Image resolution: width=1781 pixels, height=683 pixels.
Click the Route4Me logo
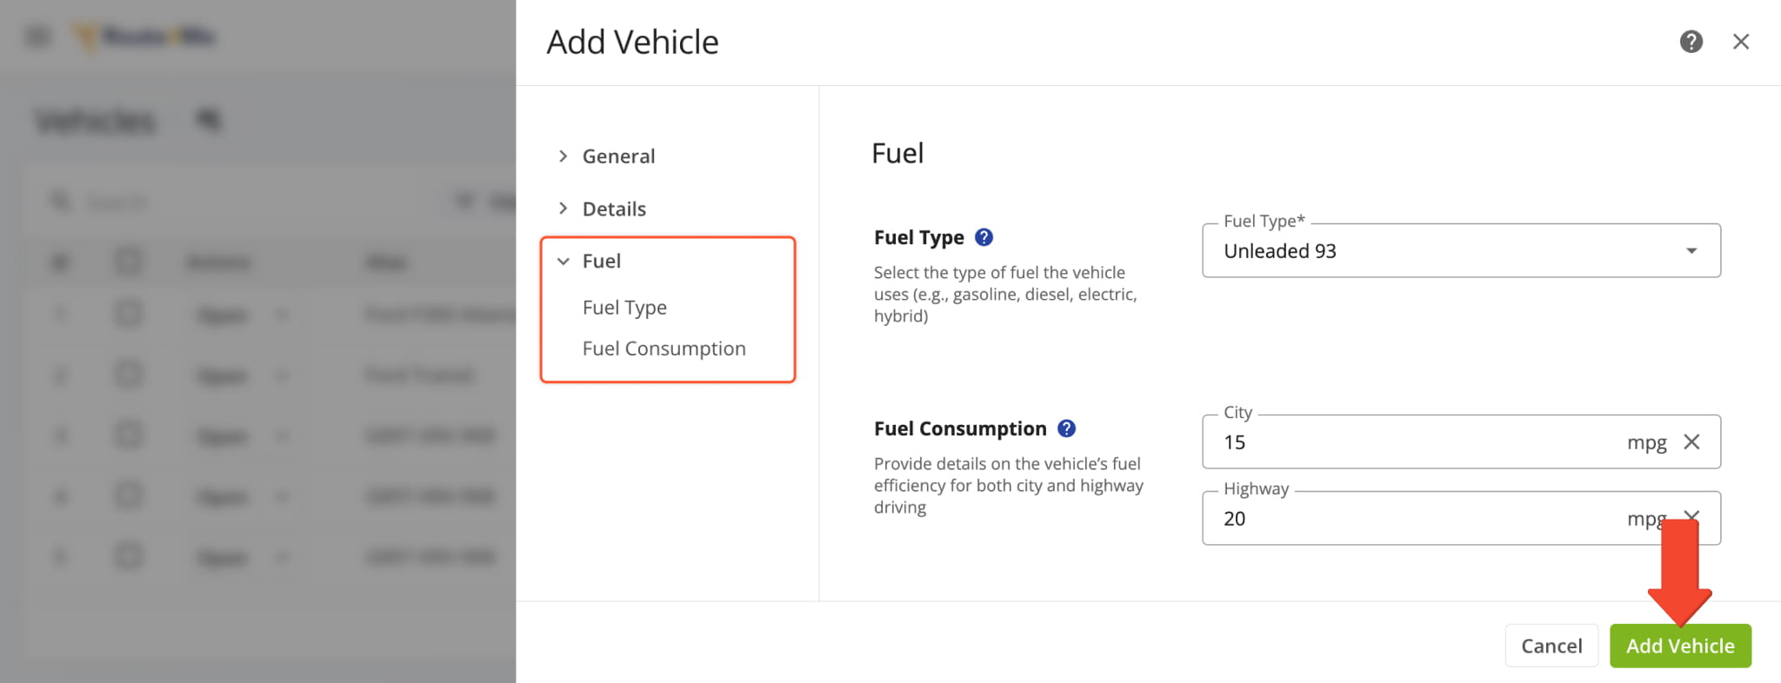click(143, 36)
